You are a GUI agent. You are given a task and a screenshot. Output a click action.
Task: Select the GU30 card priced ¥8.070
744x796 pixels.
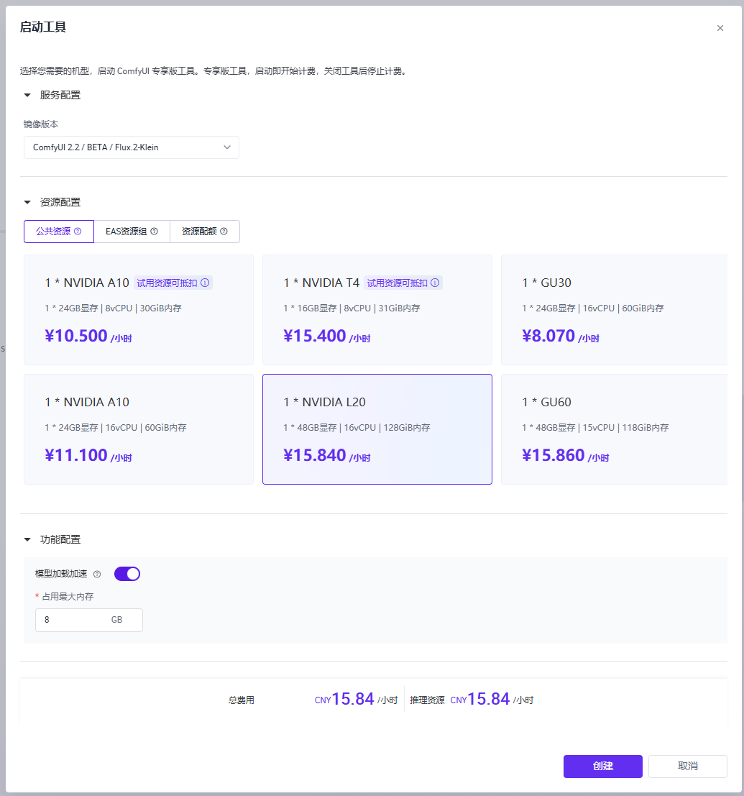pyautogui.click(x=614, y=310)
